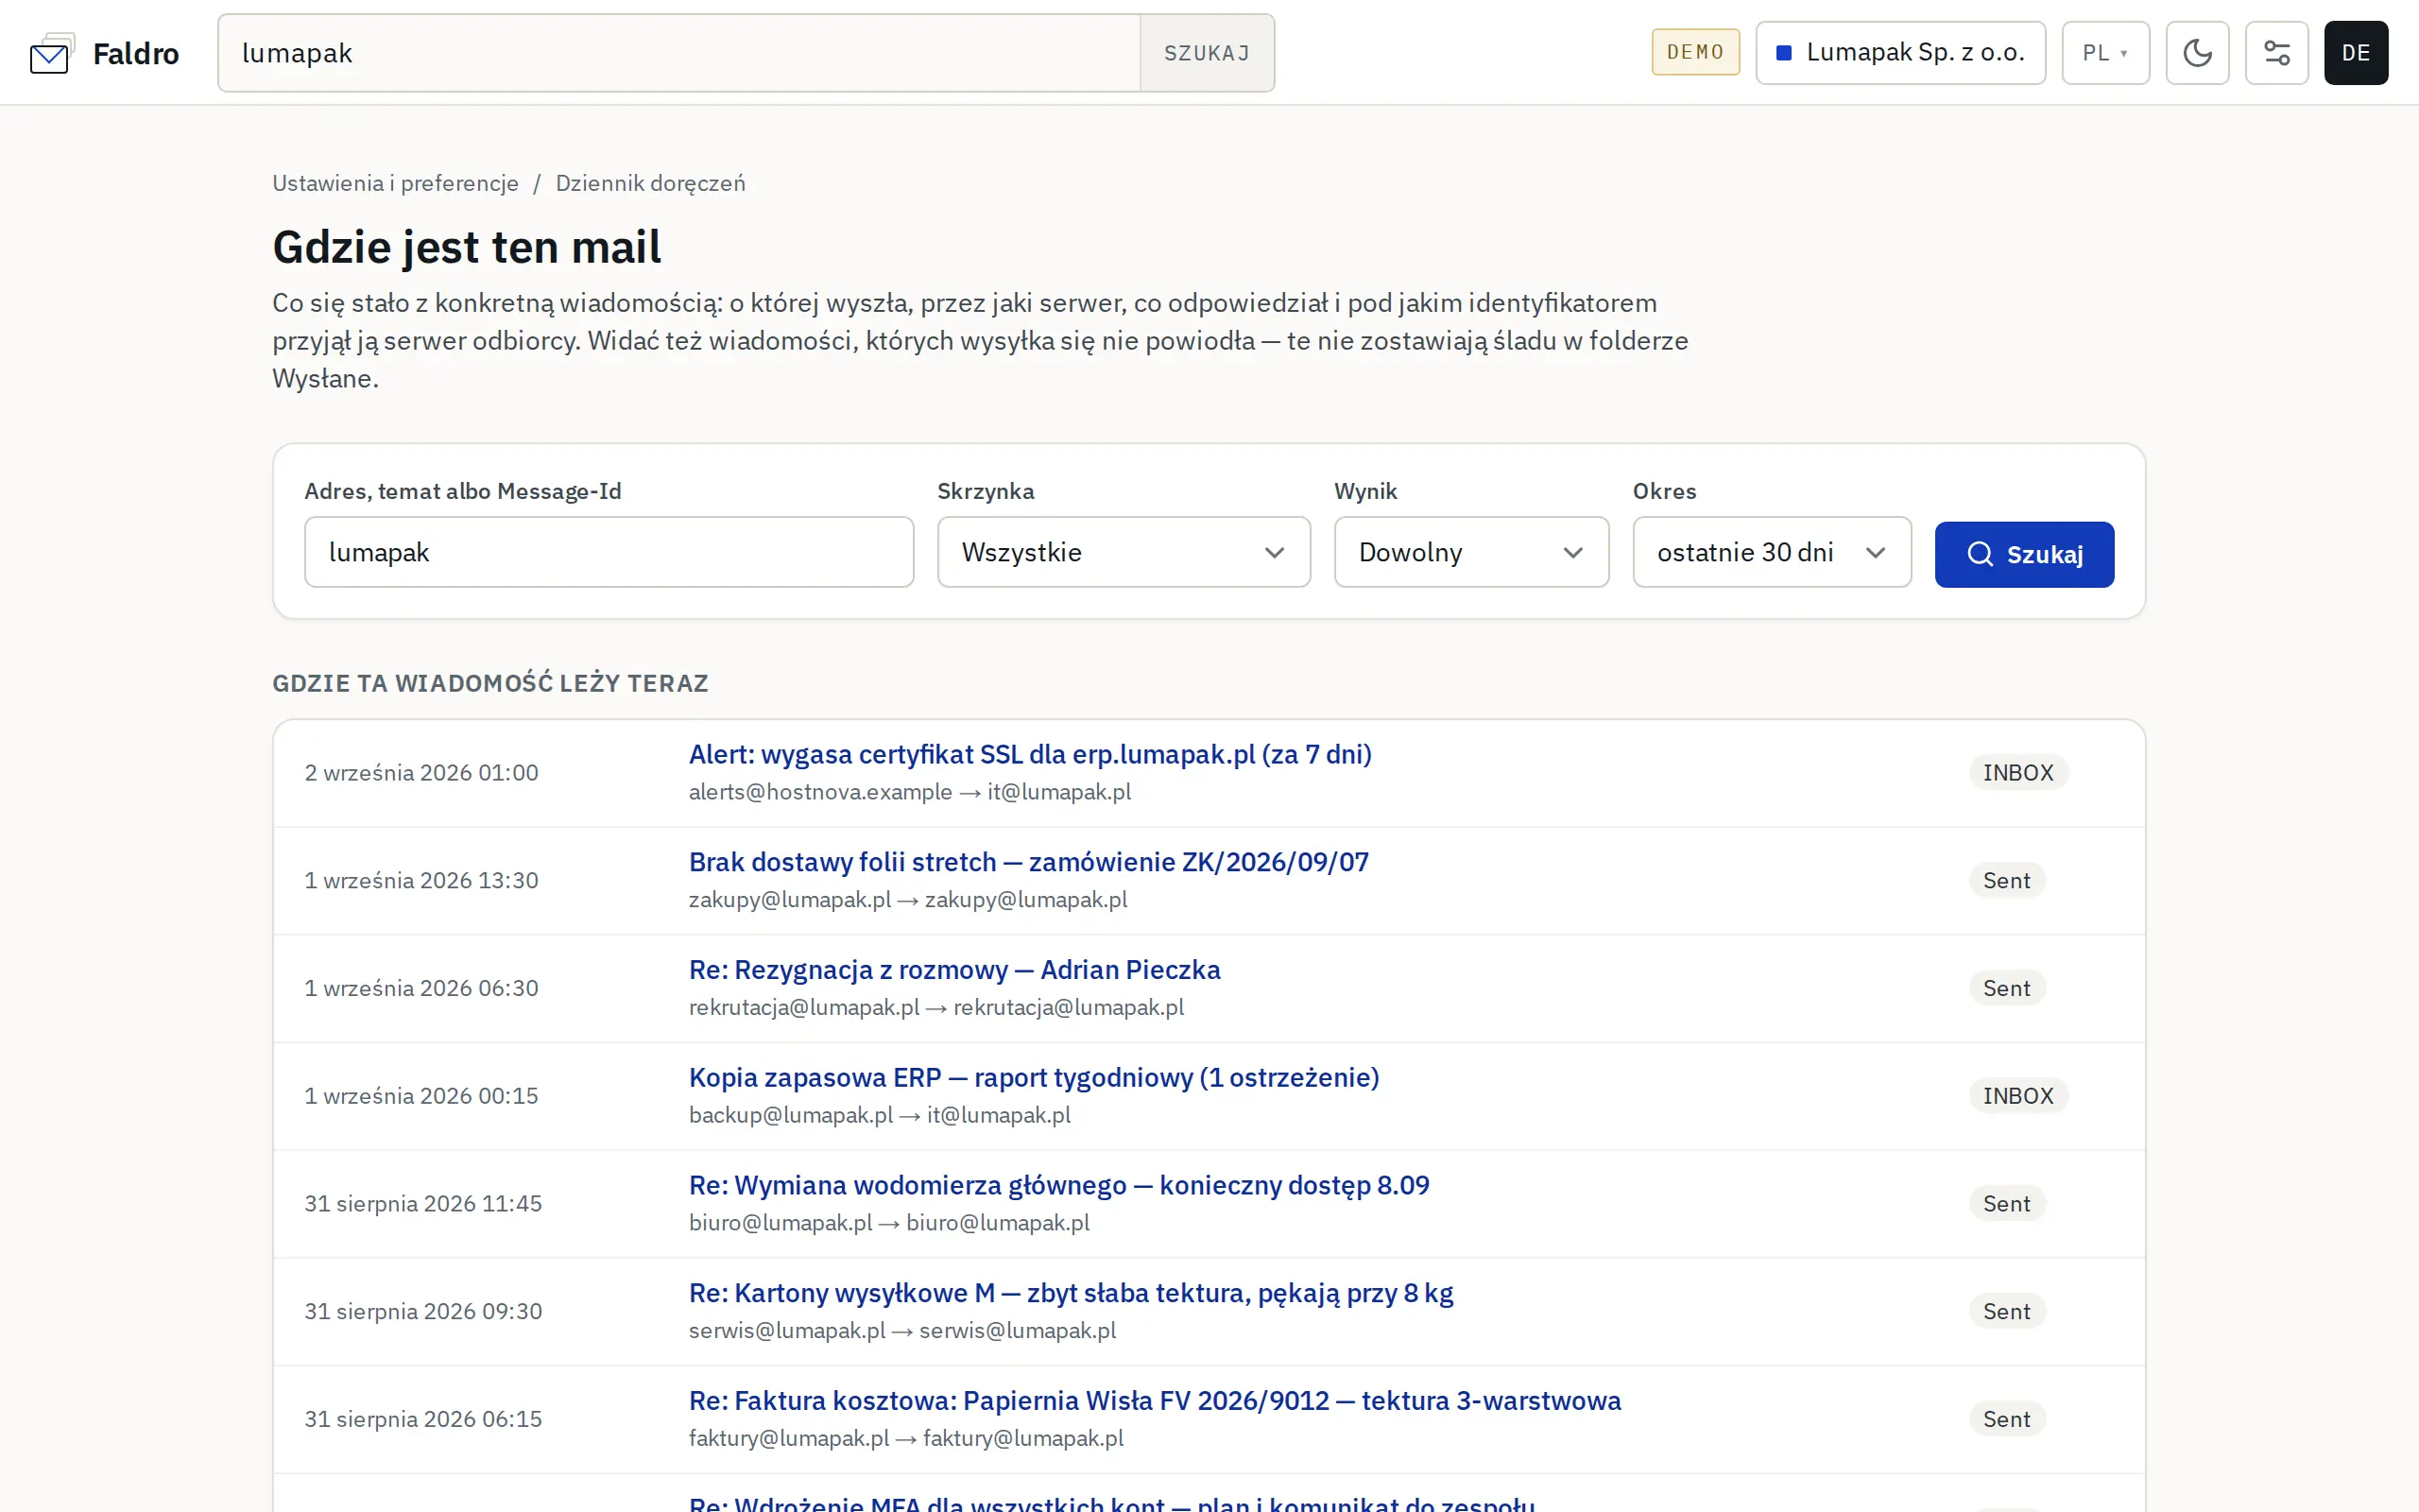Open the PL language dropdown
Image resolution: width=2419 pixels, height=1512 pixels.
(2105, 53)
